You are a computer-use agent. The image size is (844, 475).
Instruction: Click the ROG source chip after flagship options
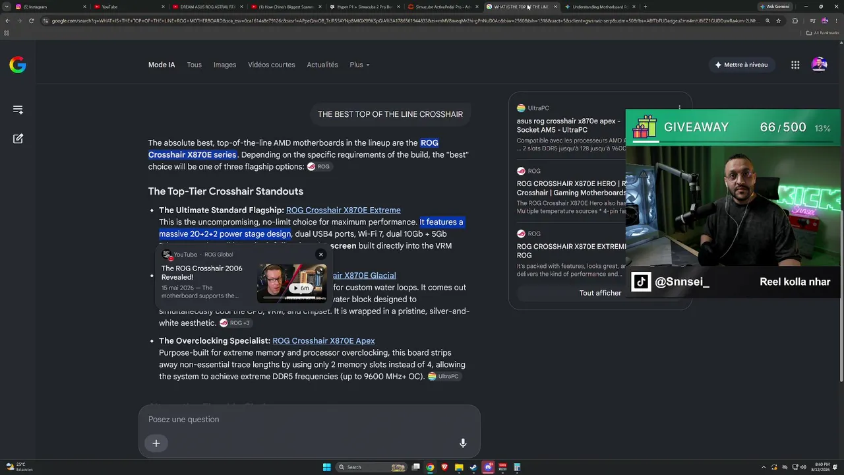point(319,167)
